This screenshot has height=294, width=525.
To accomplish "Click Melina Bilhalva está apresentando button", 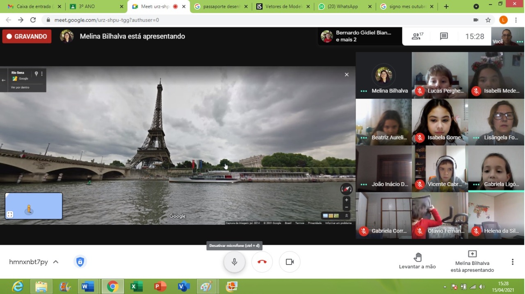I will tap(472, 262).
